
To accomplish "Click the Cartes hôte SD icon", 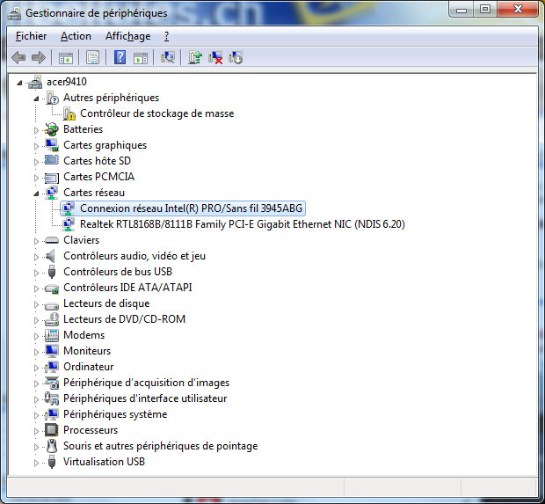I will click(x=52, y=161).
